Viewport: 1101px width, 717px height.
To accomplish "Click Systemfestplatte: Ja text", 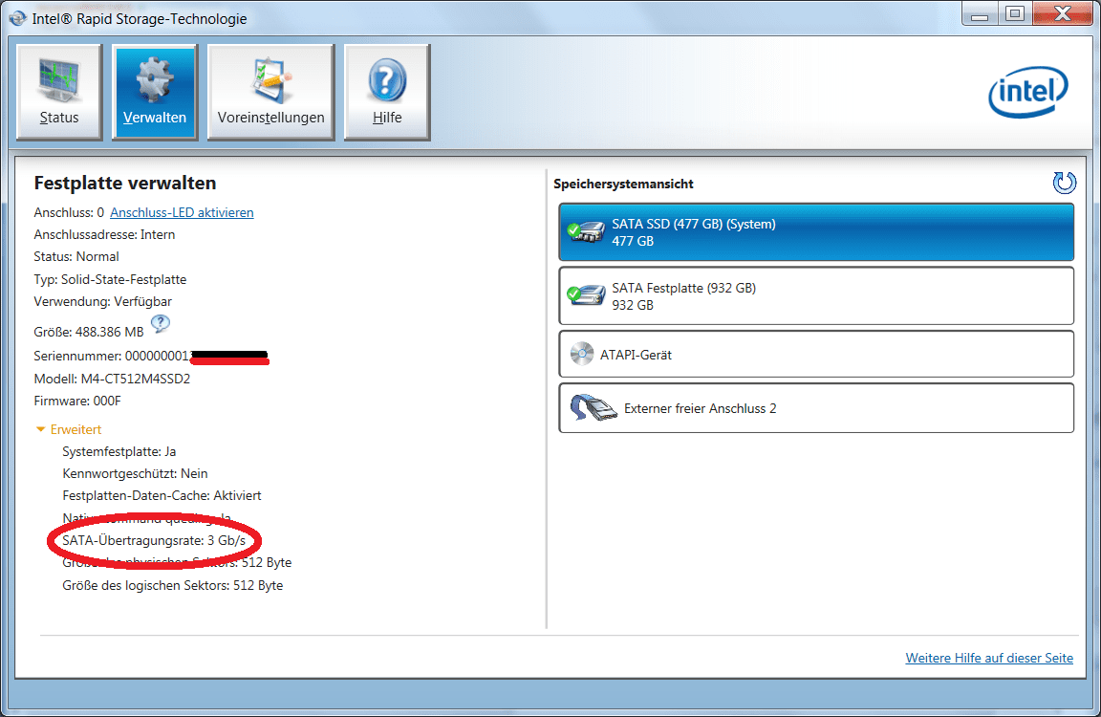I will pyautogui.click(x=119, y=451).
